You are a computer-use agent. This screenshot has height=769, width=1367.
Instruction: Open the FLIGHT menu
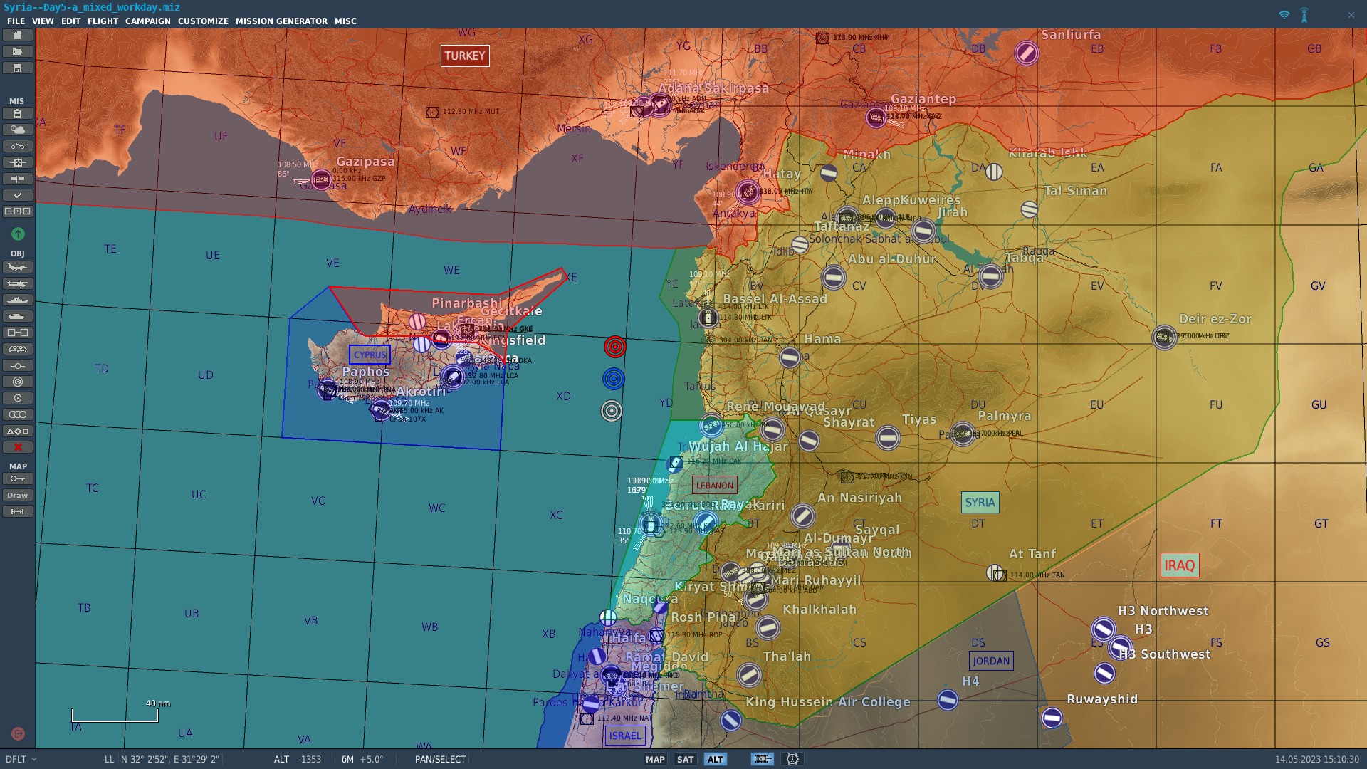pyautogui.click(x=103, y=21)
